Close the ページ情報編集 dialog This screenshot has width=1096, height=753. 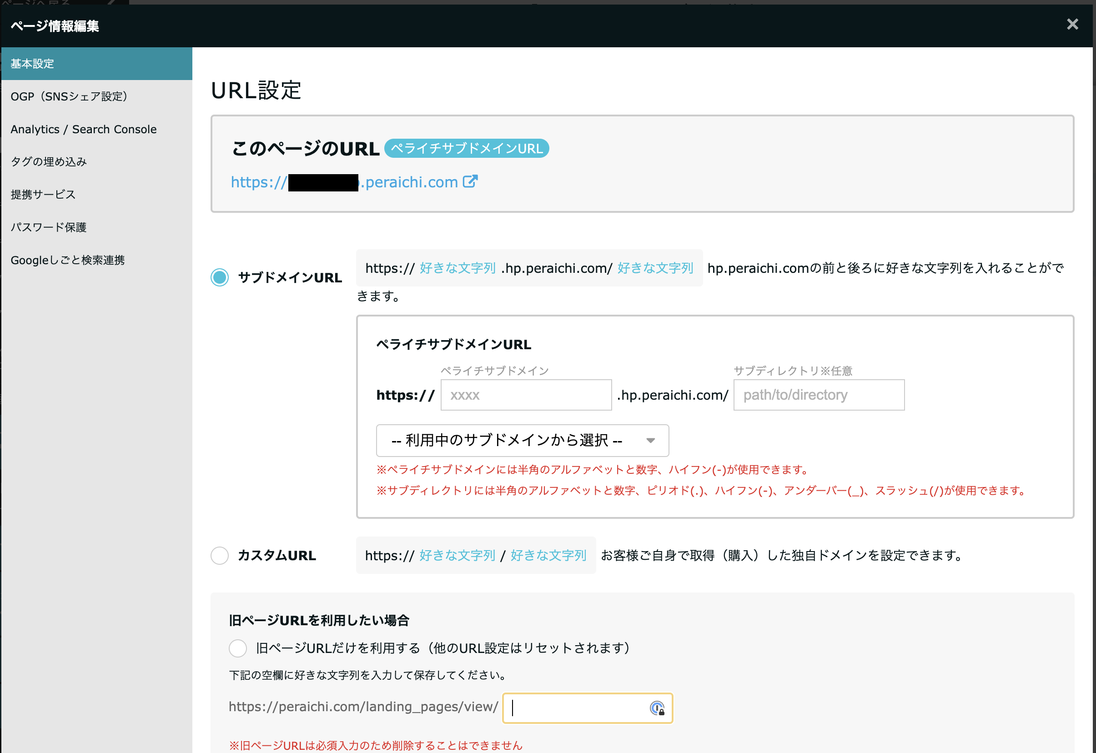tap(1072, 25)
